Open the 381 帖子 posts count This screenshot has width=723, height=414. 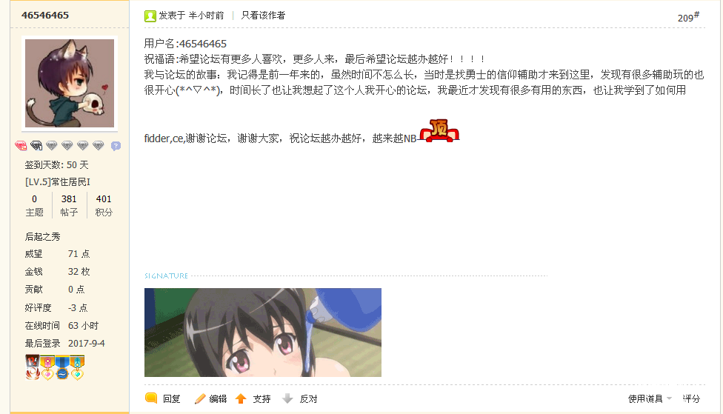pyautogui.click(x=69, y=205)
